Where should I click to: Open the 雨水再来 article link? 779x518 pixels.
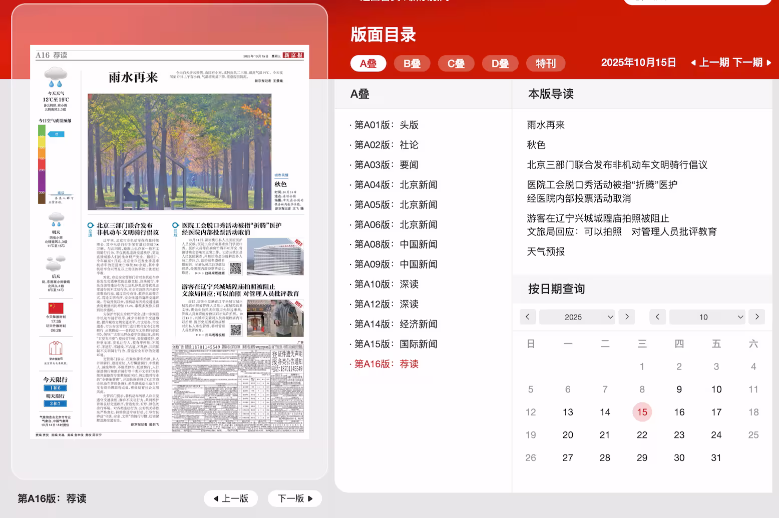pyautogui.click(x=546, y=125)
